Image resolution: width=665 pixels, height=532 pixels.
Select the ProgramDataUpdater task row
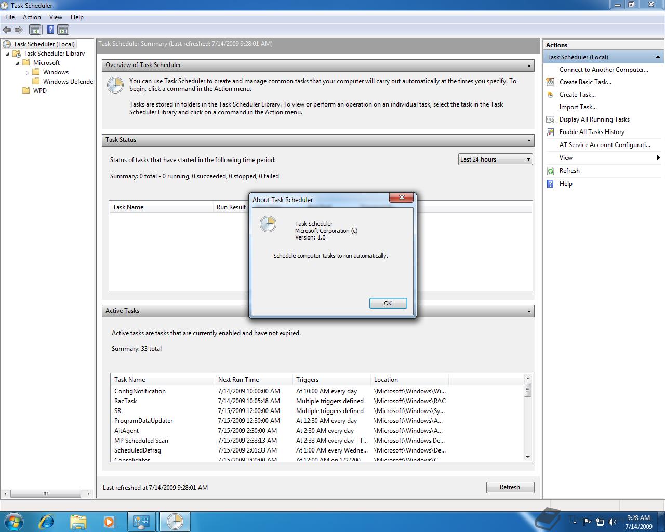click(317, 421)
